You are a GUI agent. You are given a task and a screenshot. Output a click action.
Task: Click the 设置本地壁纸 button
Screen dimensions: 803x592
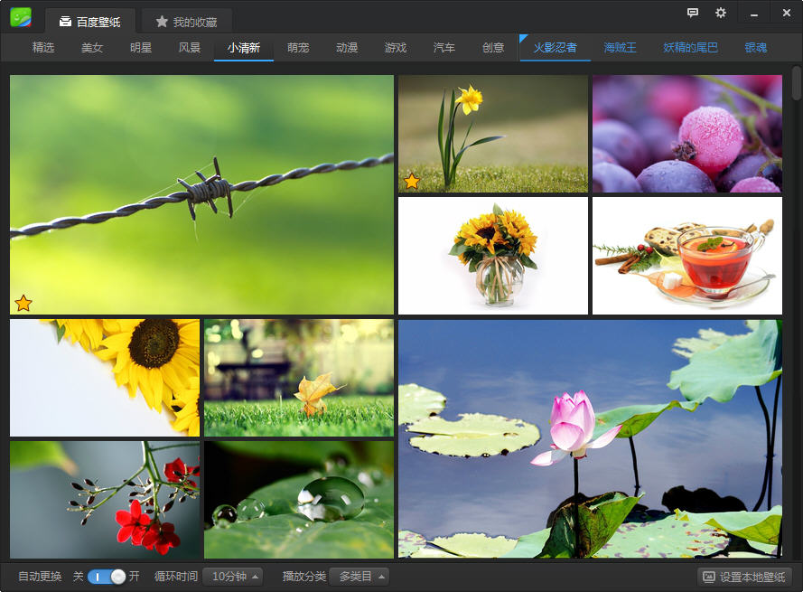(x=743, y=577)
